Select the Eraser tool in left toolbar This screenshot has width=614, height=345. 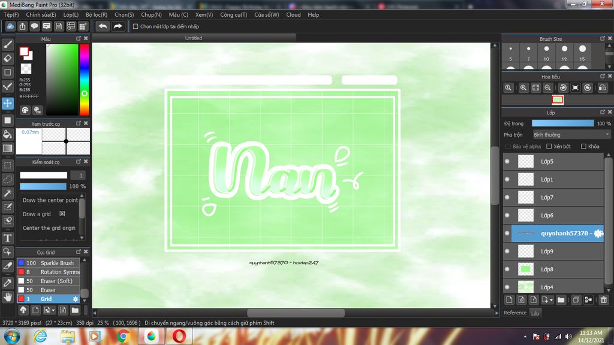(7, 58)
